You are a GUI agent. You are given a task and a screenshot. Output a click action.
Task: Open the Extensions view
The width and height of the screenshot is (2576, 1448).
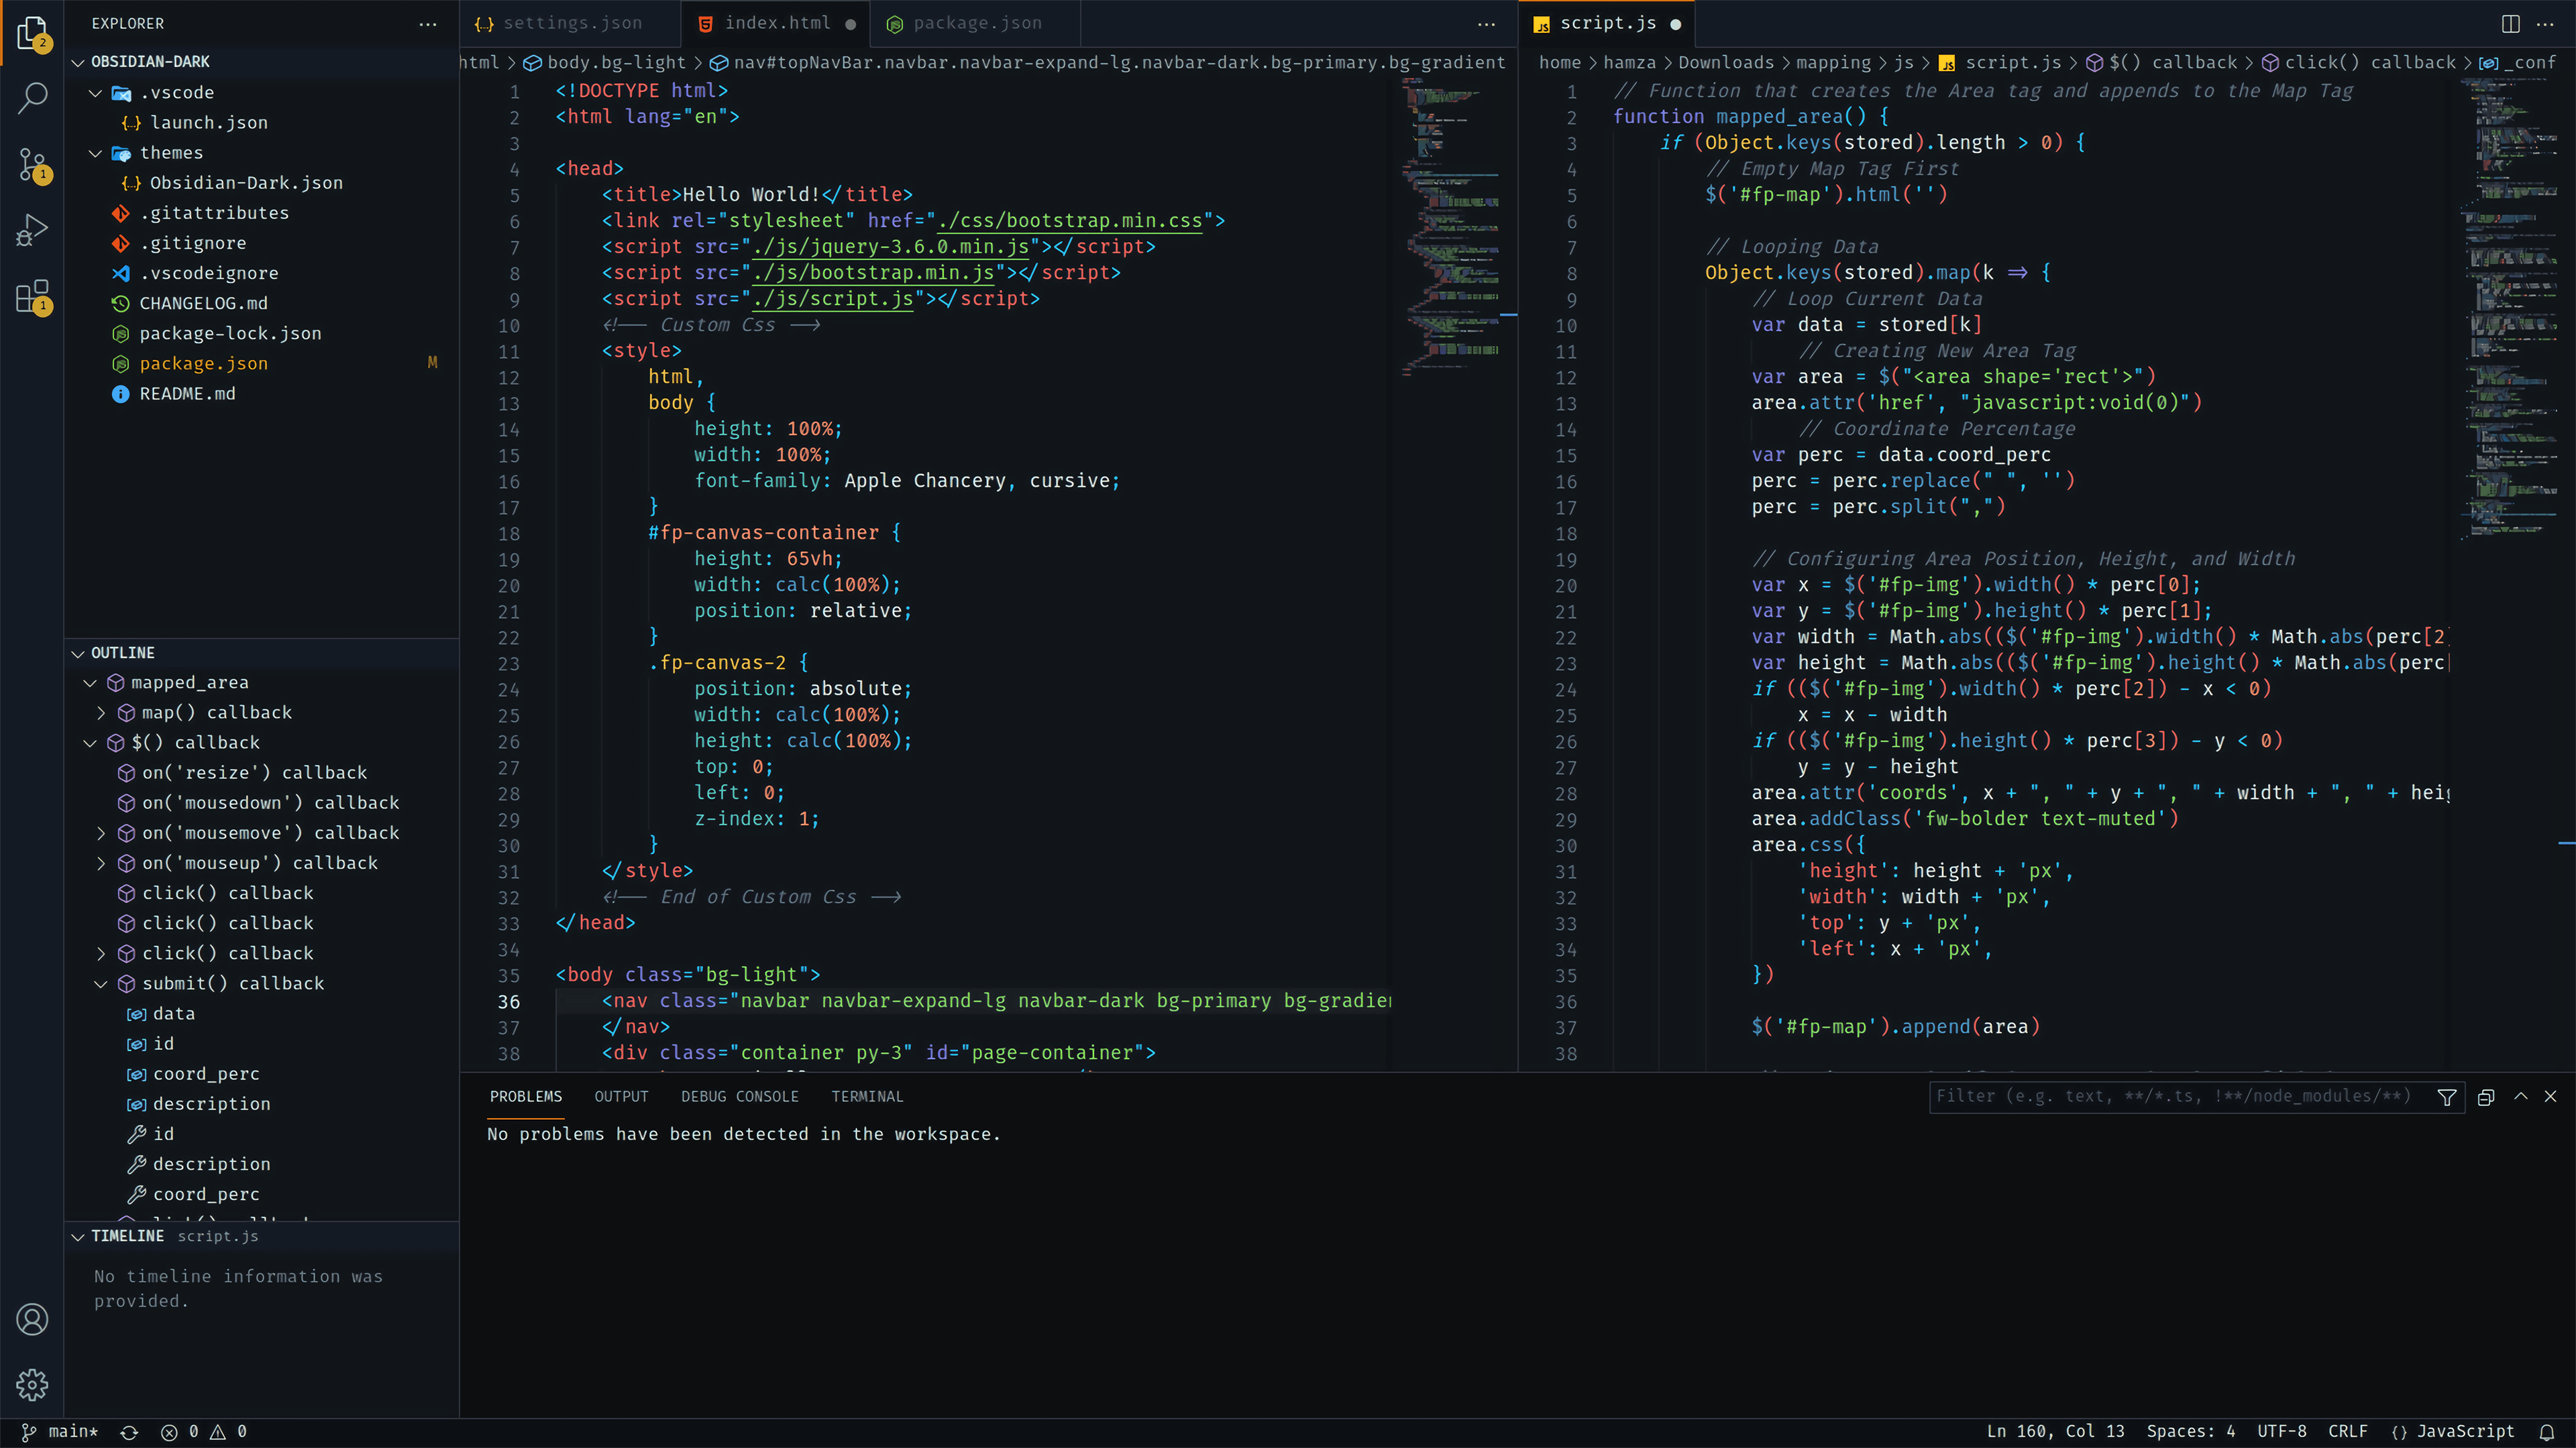pyautogui.click(x=32, y=296)
